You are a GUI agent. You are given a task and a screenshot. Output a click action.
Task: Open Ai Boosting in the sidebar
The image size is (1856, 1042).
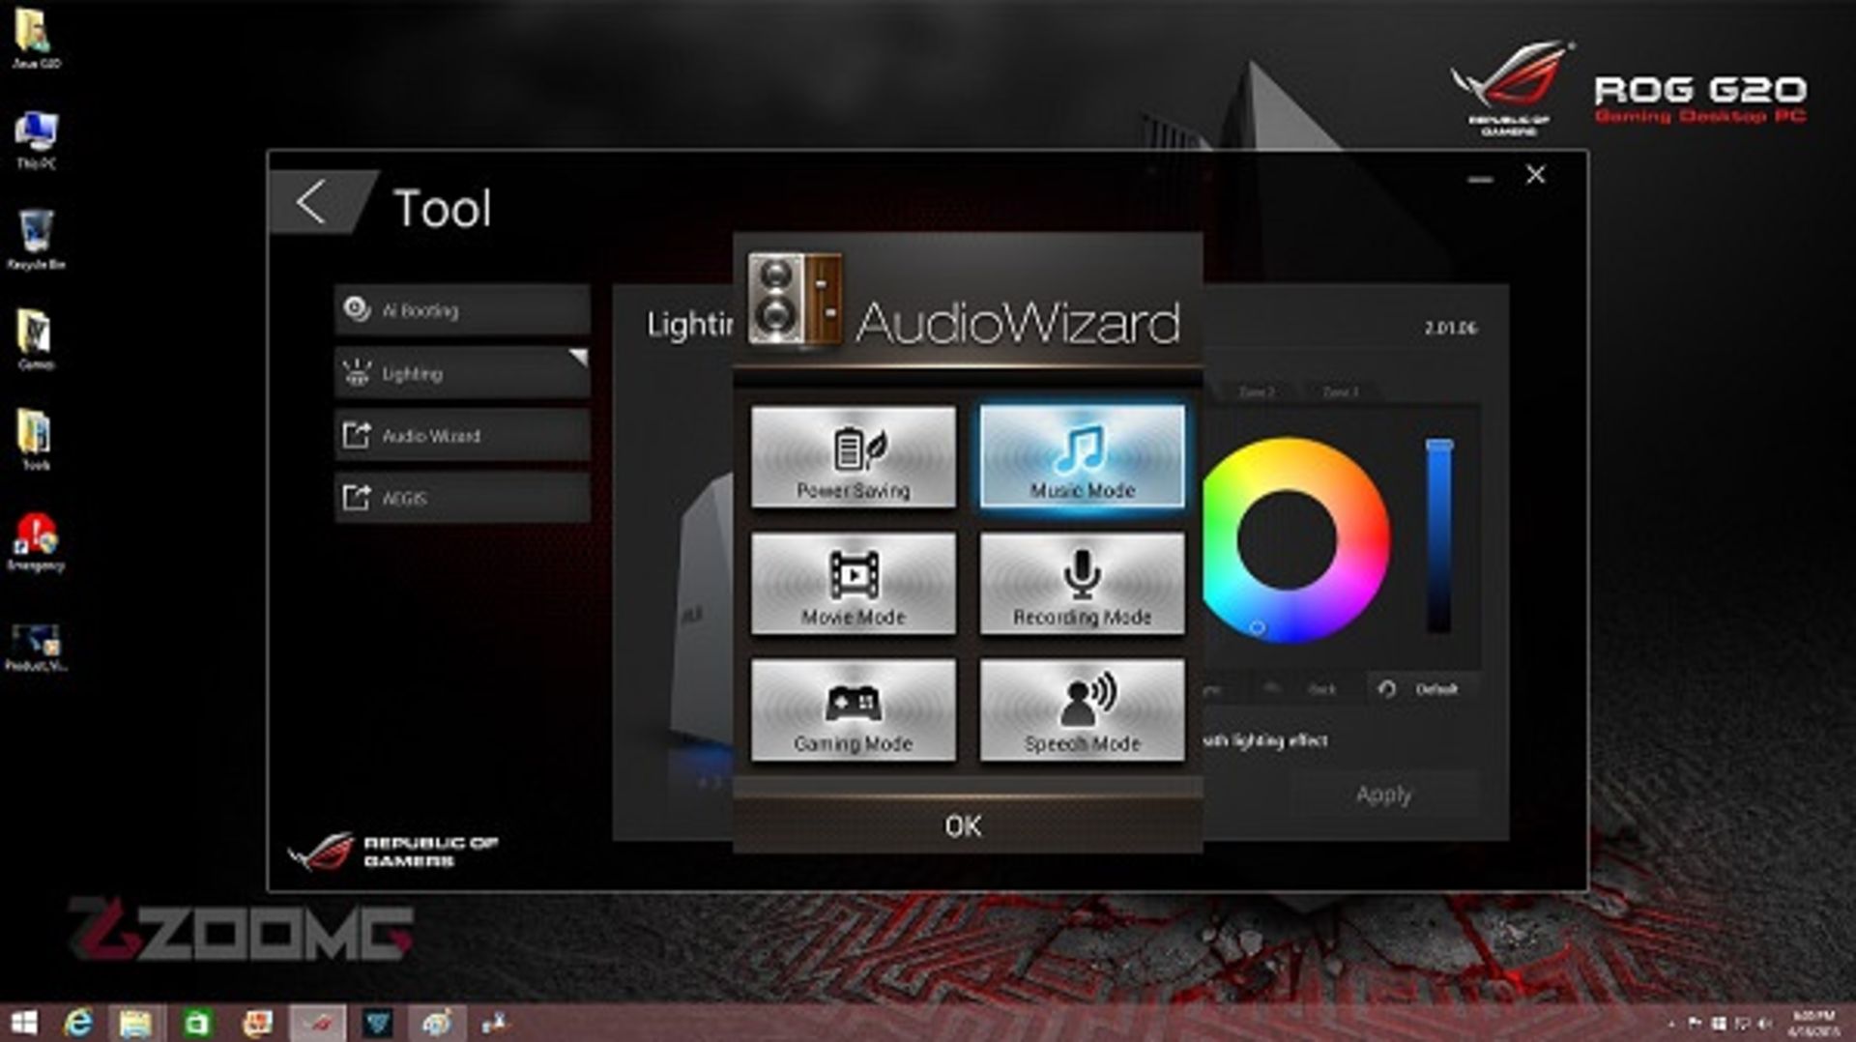[x=462, y=310]
